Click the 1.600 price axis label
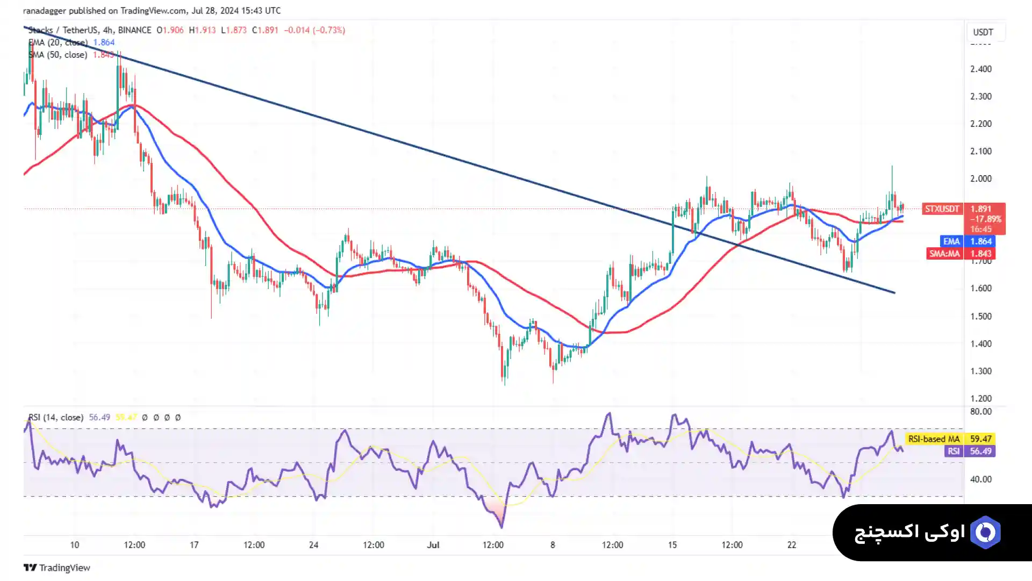1032x581 pixels. 981,288
